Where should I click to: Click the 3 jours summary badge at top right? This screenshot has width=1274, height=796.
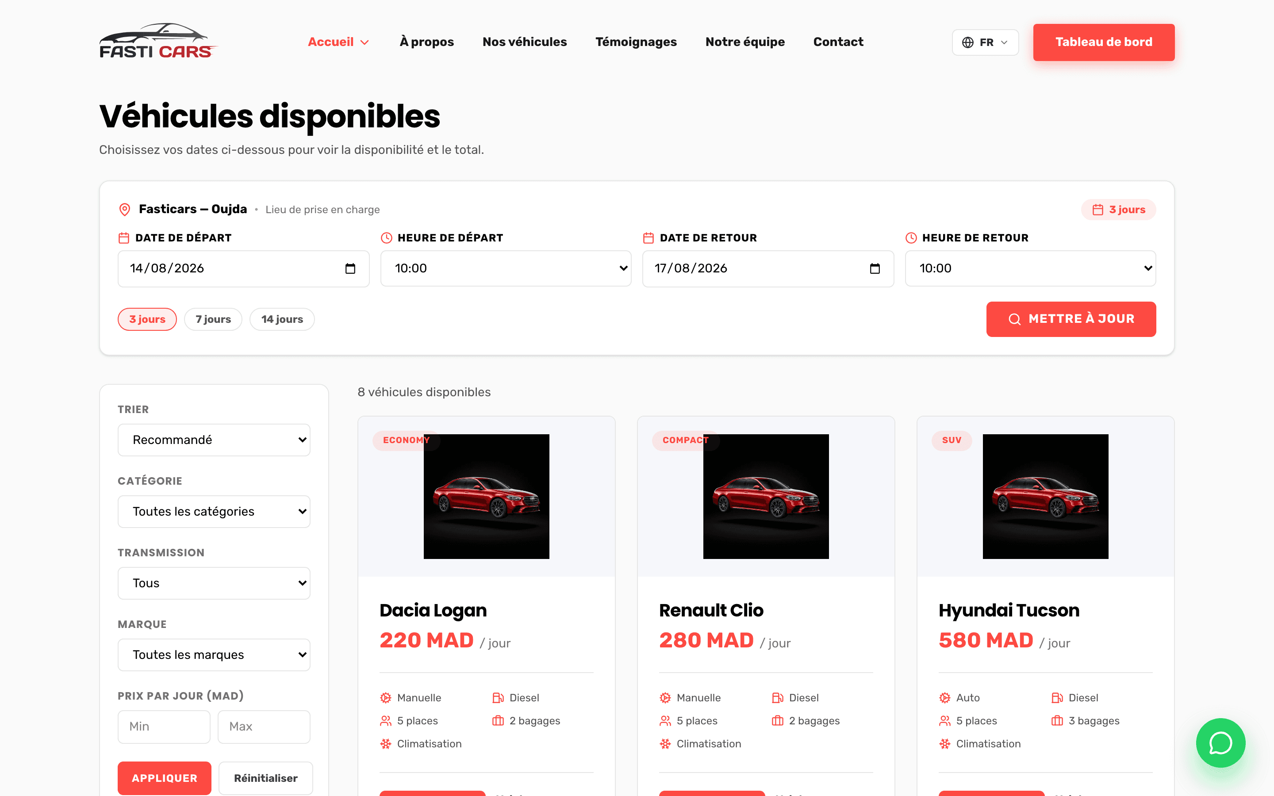coord(1118,210)
